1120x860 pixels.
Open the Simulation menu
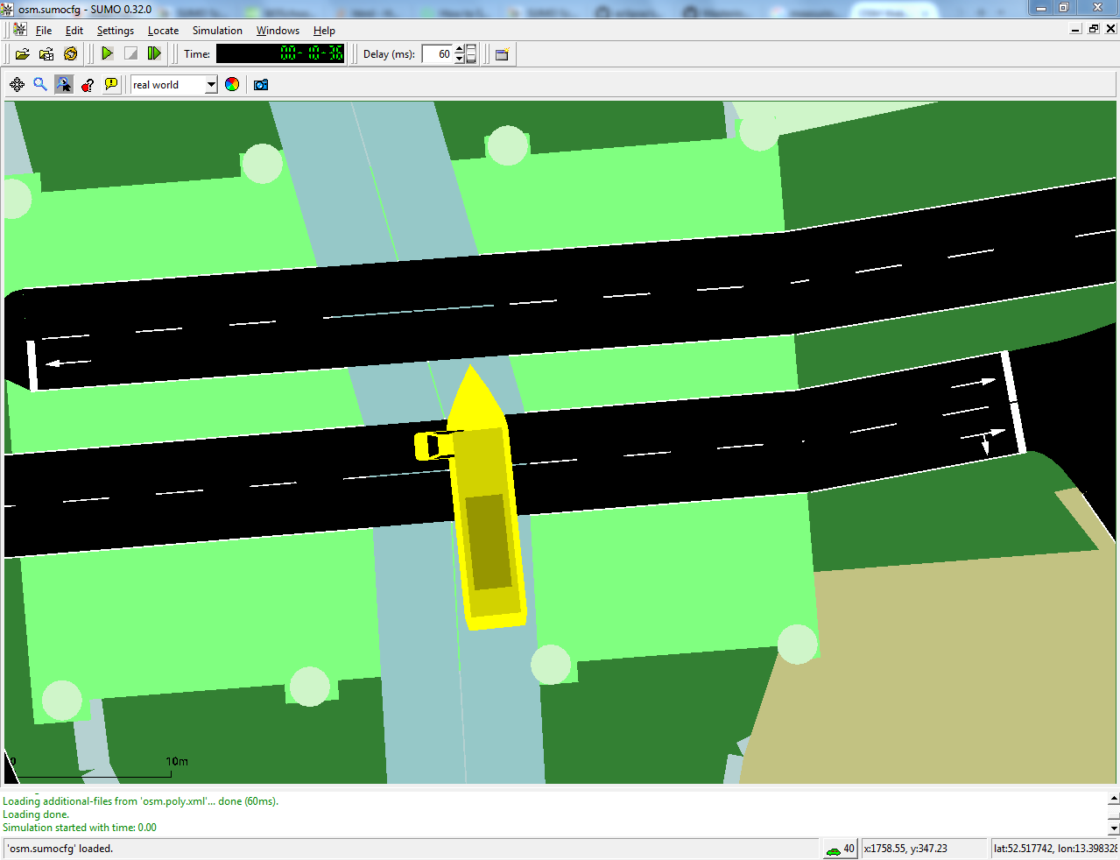(217, 31)
